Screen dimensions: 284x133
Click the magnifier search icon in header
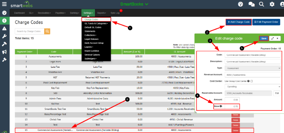pyautogui.click(x=262, y=4)
